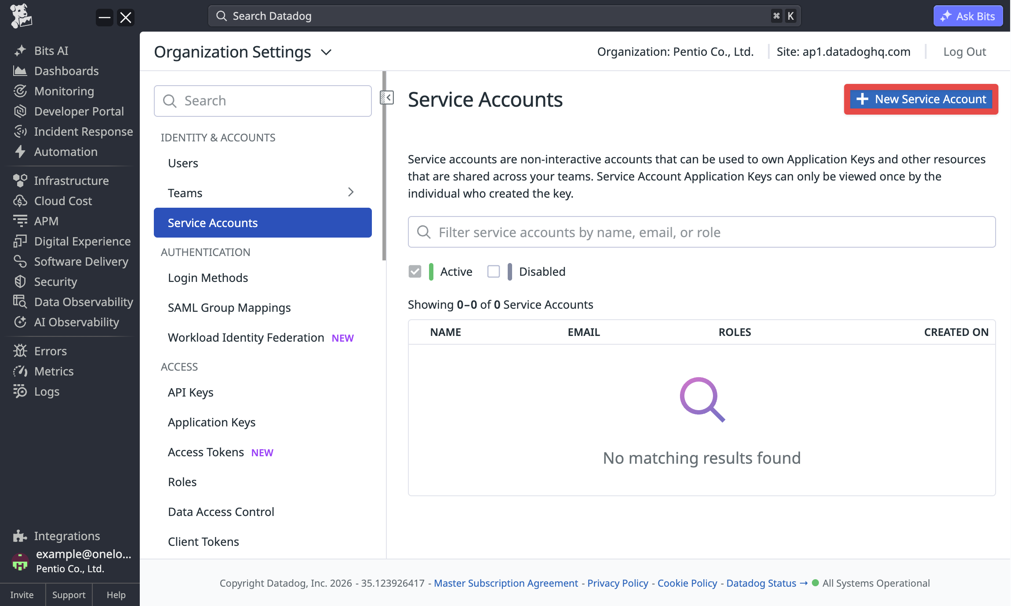
Task: Click Organization: Pentio Co., Ltd. text
Action: point(675,52)
